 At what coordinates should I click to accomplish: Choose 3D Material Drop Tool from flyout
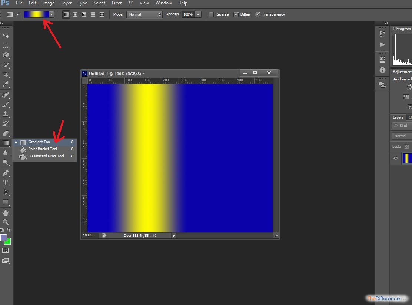(x=45, y=156)
